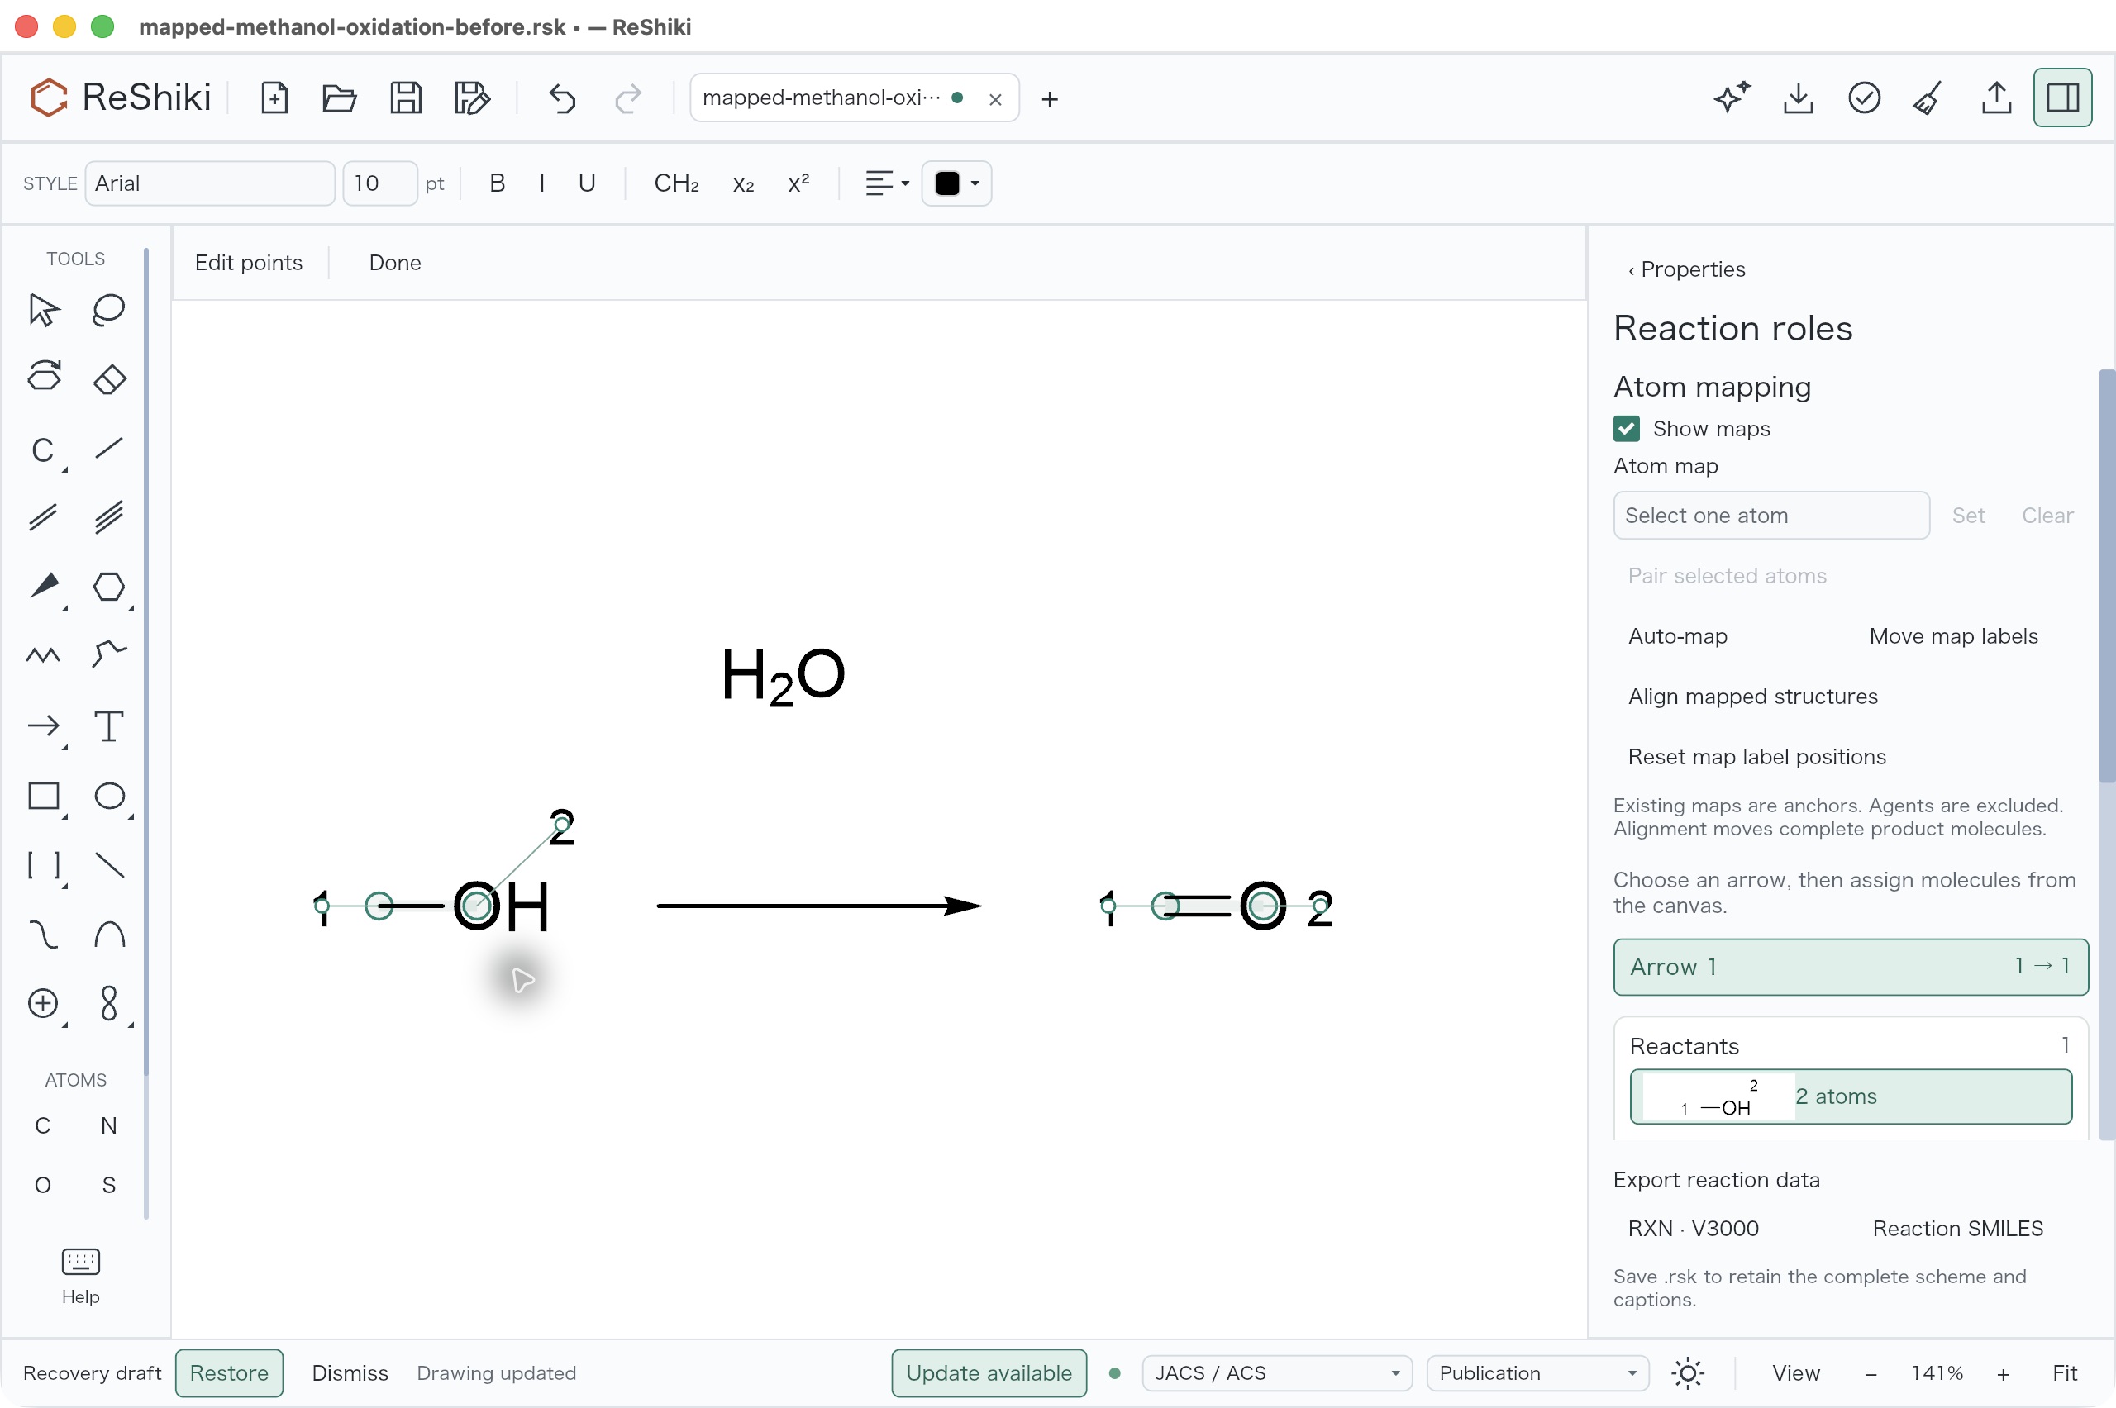Choose the charge plus tool
Viewport: 2116px width, 1408px height.
(x=43, y=1003)
